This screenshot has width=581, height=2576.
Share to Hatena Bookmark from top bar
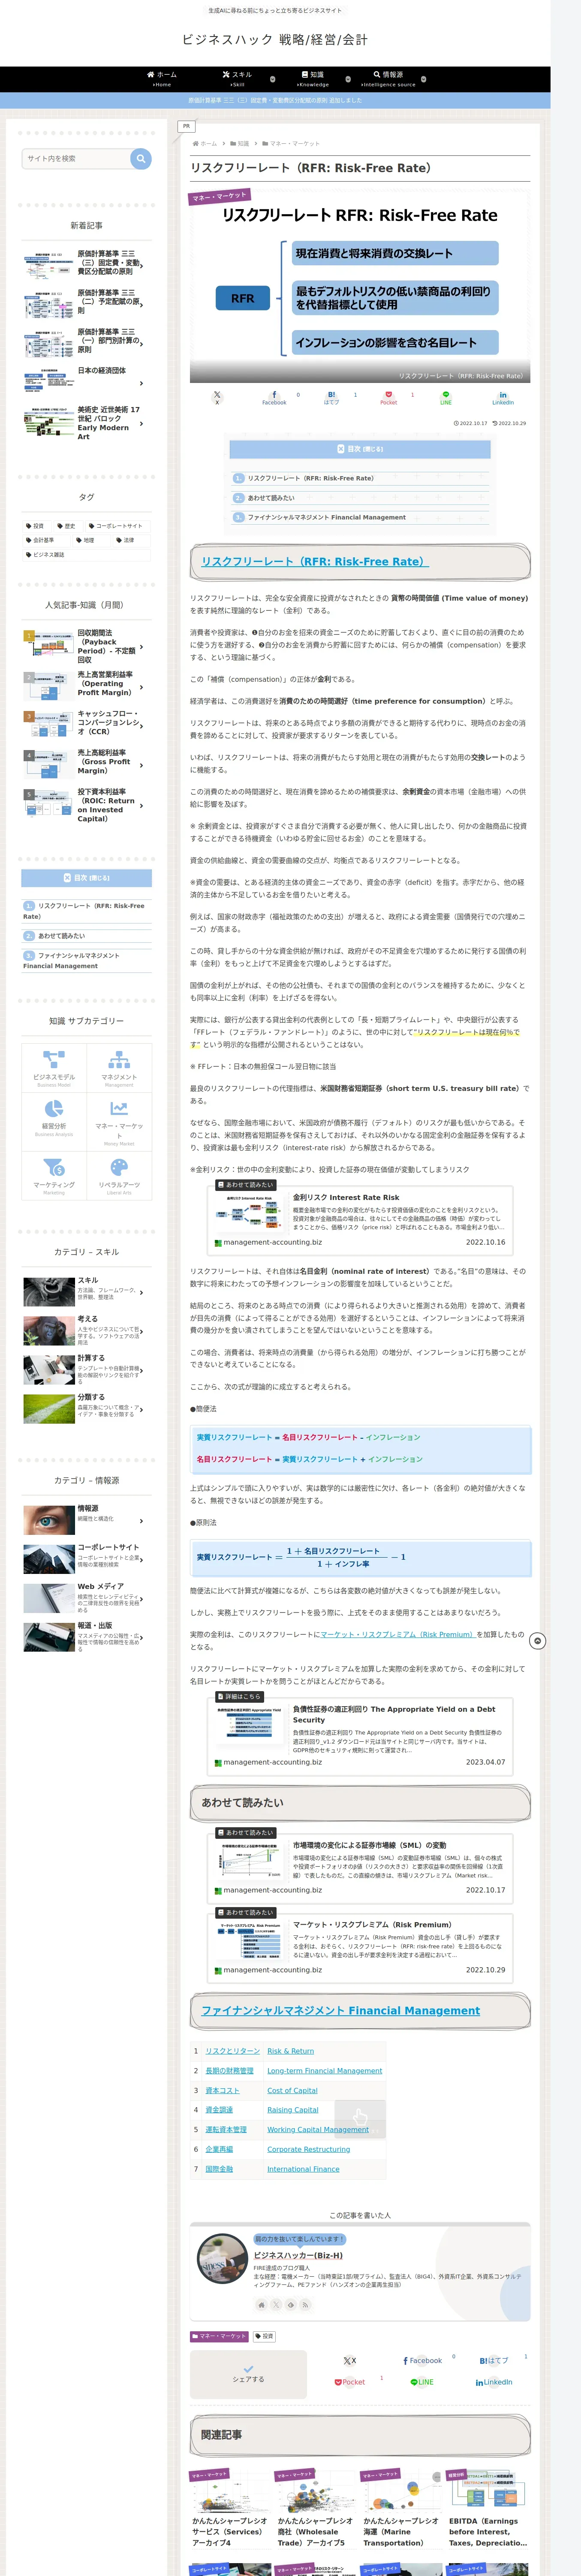tap(331, 397)
